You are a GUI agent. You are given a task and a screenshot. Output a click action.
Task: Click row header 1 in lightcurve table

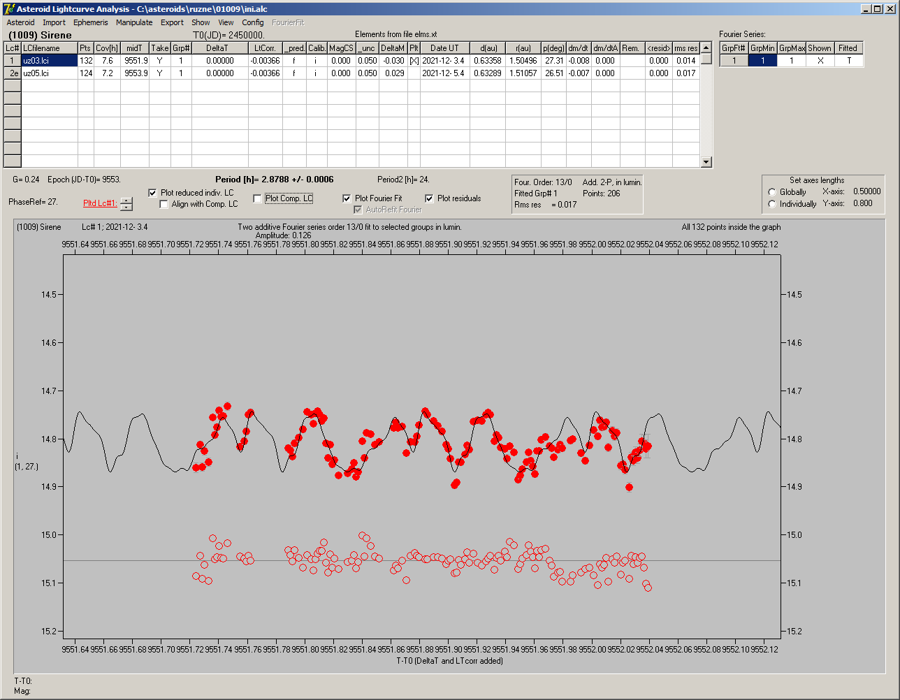(x=13, y=61)
